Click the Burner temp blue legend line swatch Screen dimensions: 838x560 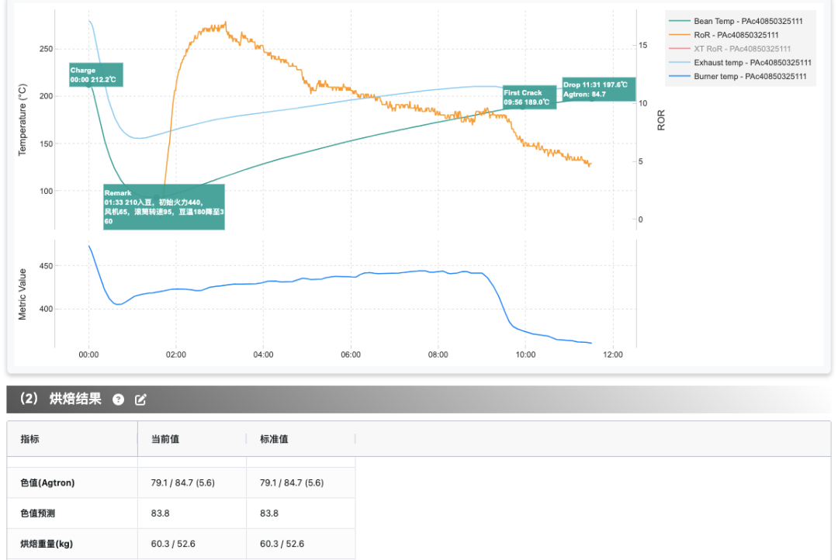pos(679,77)
